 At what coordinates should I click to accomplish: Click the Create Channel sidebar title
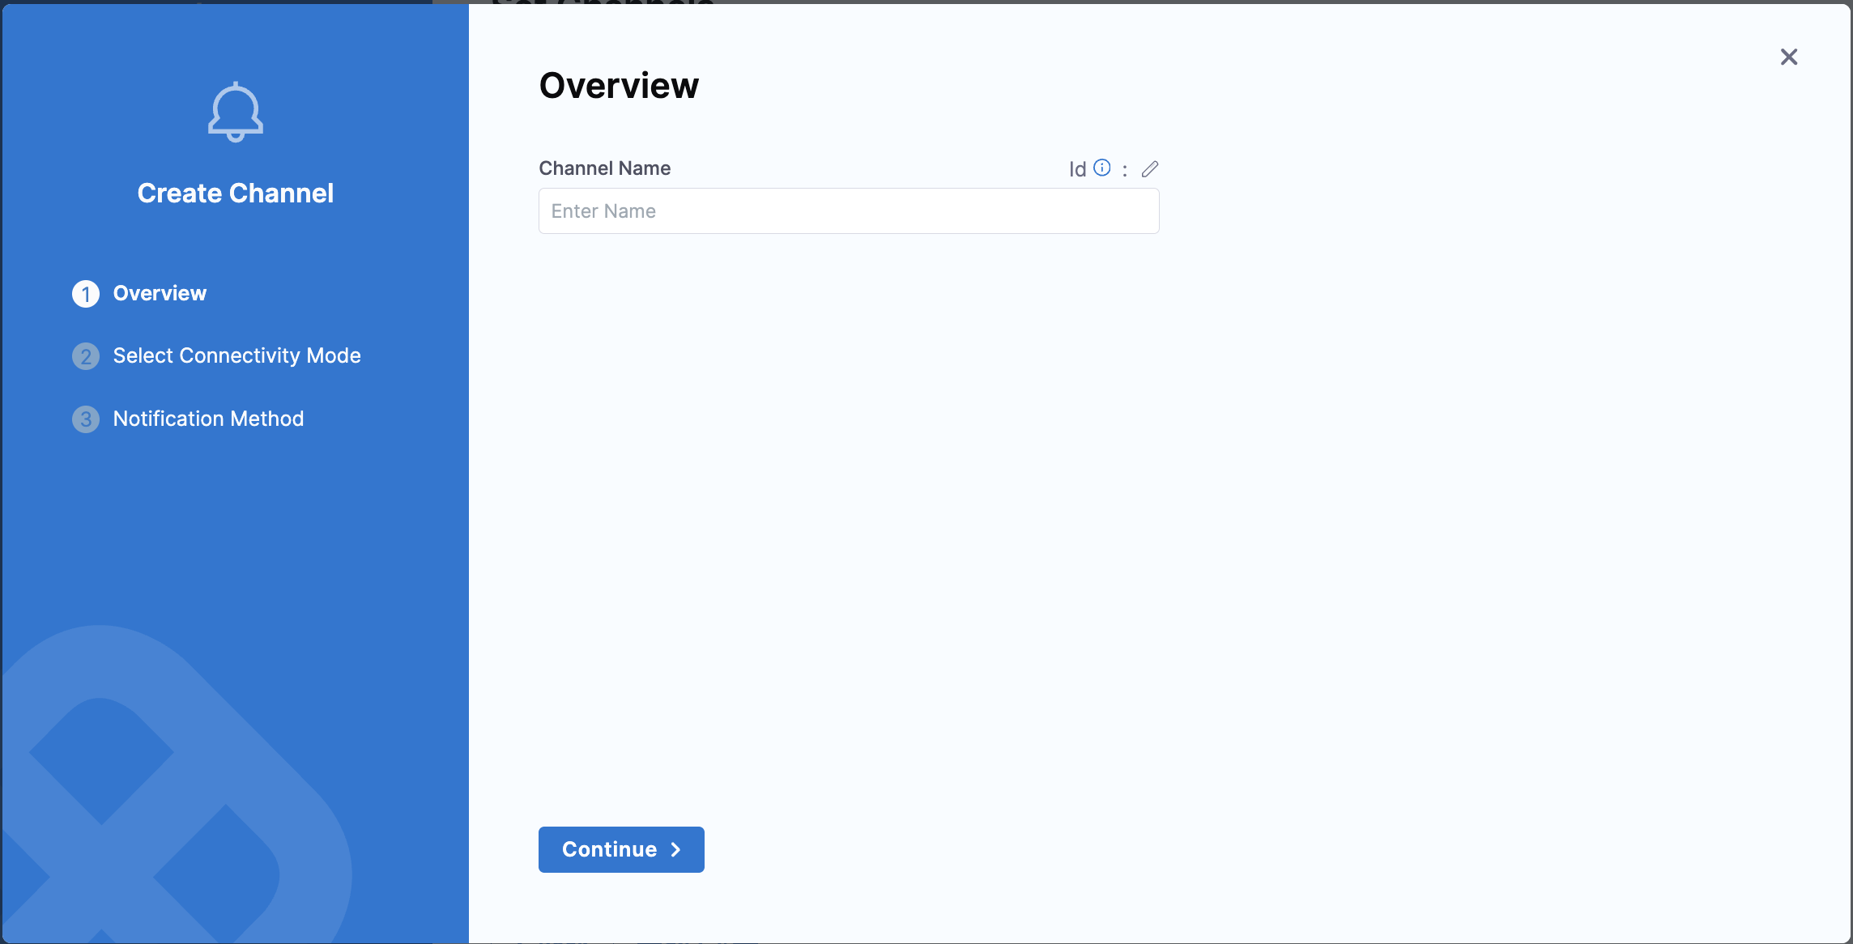point(235,193)
